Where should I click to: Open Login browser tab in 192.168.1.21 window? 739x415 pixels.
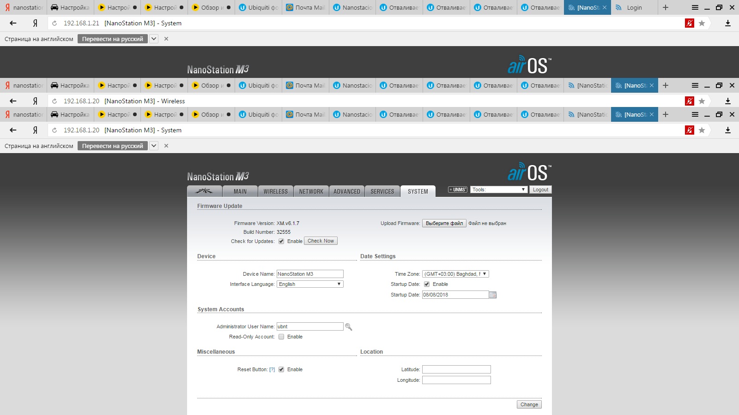click(634, 7)
